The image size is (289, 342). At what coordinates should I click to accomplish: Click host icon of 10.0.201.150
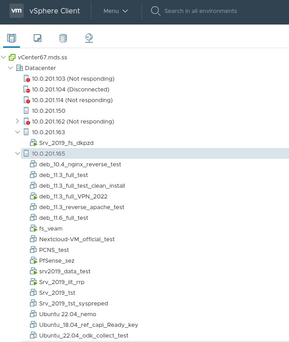point(26,111)
